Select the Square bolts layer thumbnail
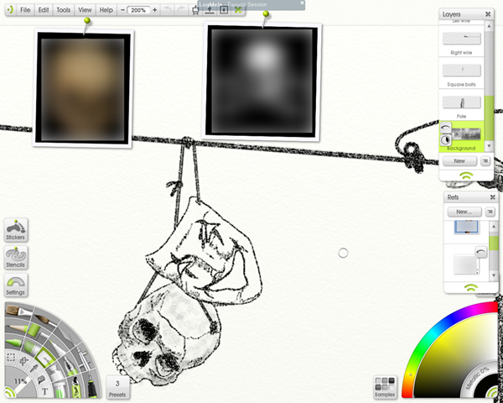The width and height of the screenshot is (503, 403). point(462,71)
